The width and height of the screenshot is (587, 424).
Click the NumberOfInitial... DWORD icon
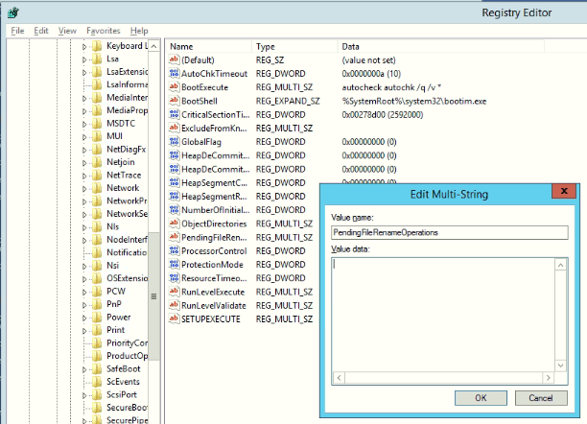(174, 210)
